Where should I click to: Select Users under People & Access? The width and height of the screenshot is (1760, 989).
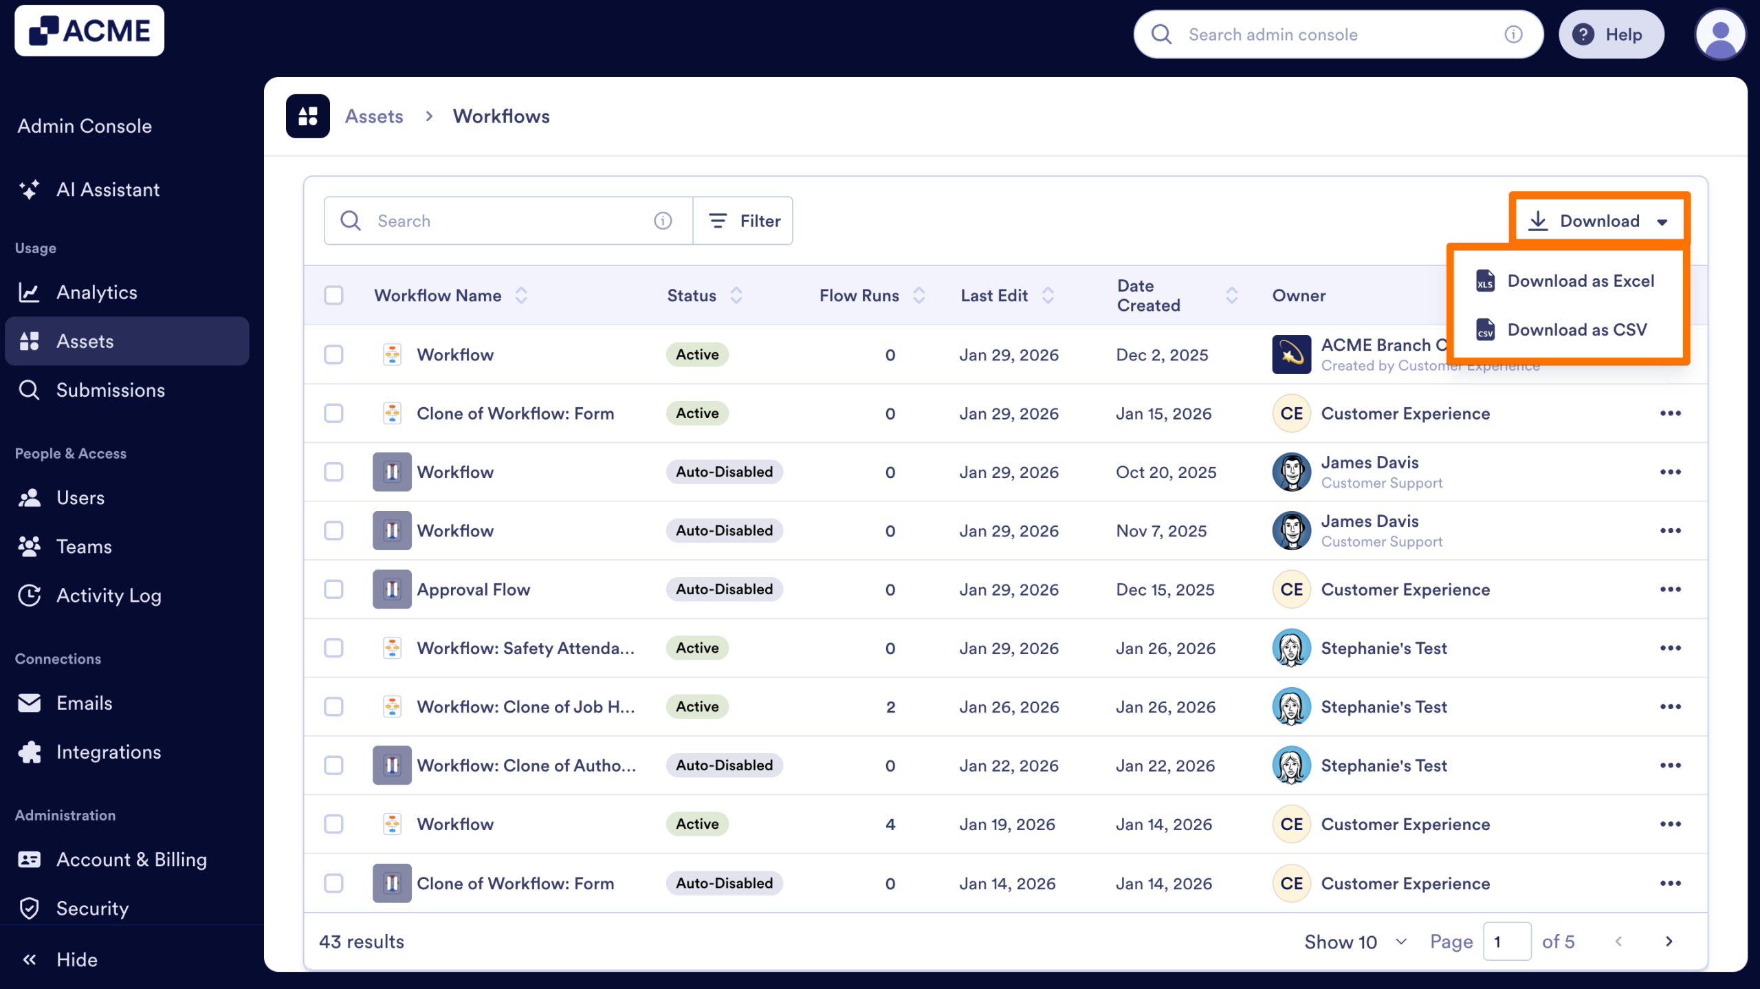pyautogui.click(x=80, y=497)
